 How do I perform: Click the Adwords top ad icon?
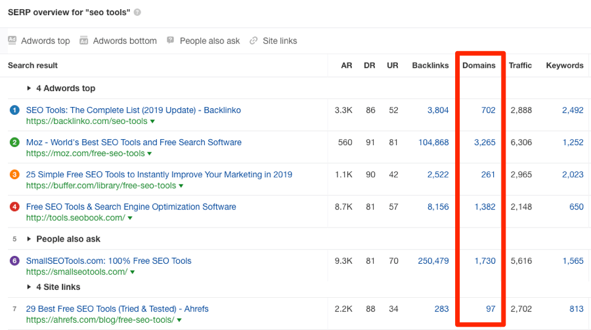[x=12, y=41]
